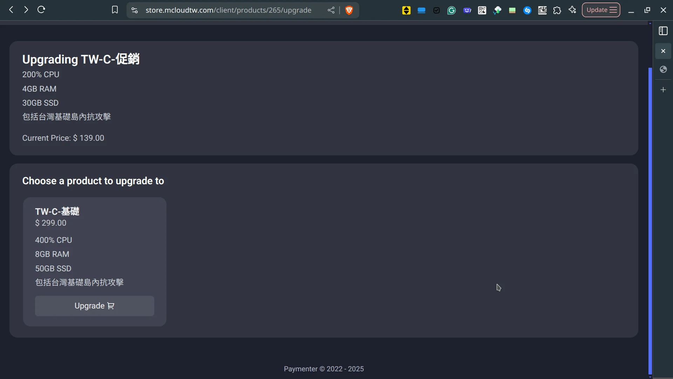Image resolution: width=673 pixels, height=379 pixels.
Task: Click the Brave Shields lion icon
Action: point(349,10)
